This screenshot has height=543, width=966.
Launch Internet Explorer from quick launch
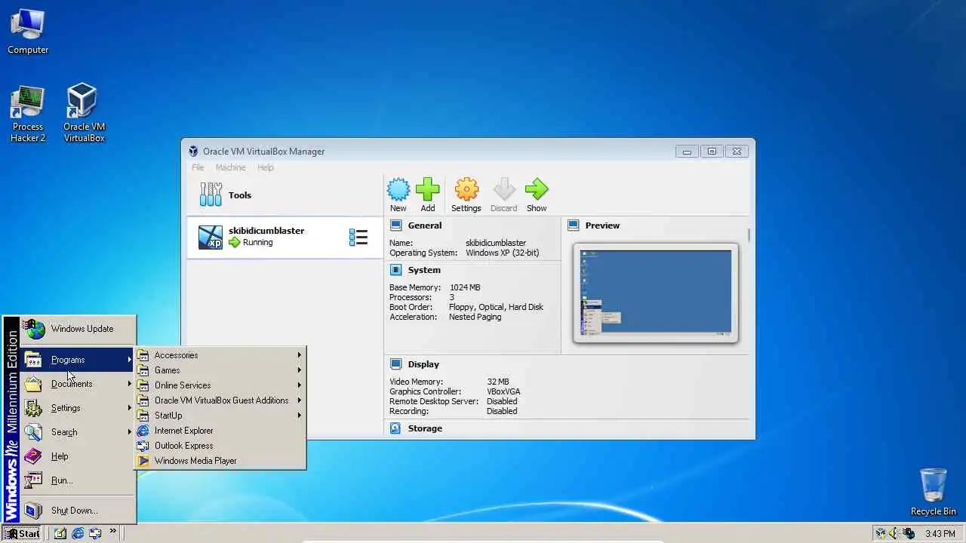coord(77,533)
